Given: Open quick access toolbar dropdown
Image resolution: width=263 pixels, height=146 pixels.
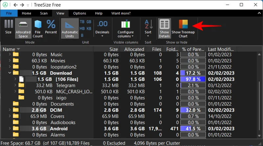Looking at the screenshot, I should click(28, 5).
